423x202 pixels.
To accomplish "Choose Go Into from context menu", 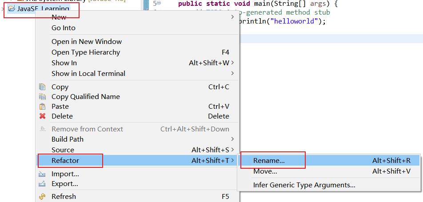I will [138, 28].
